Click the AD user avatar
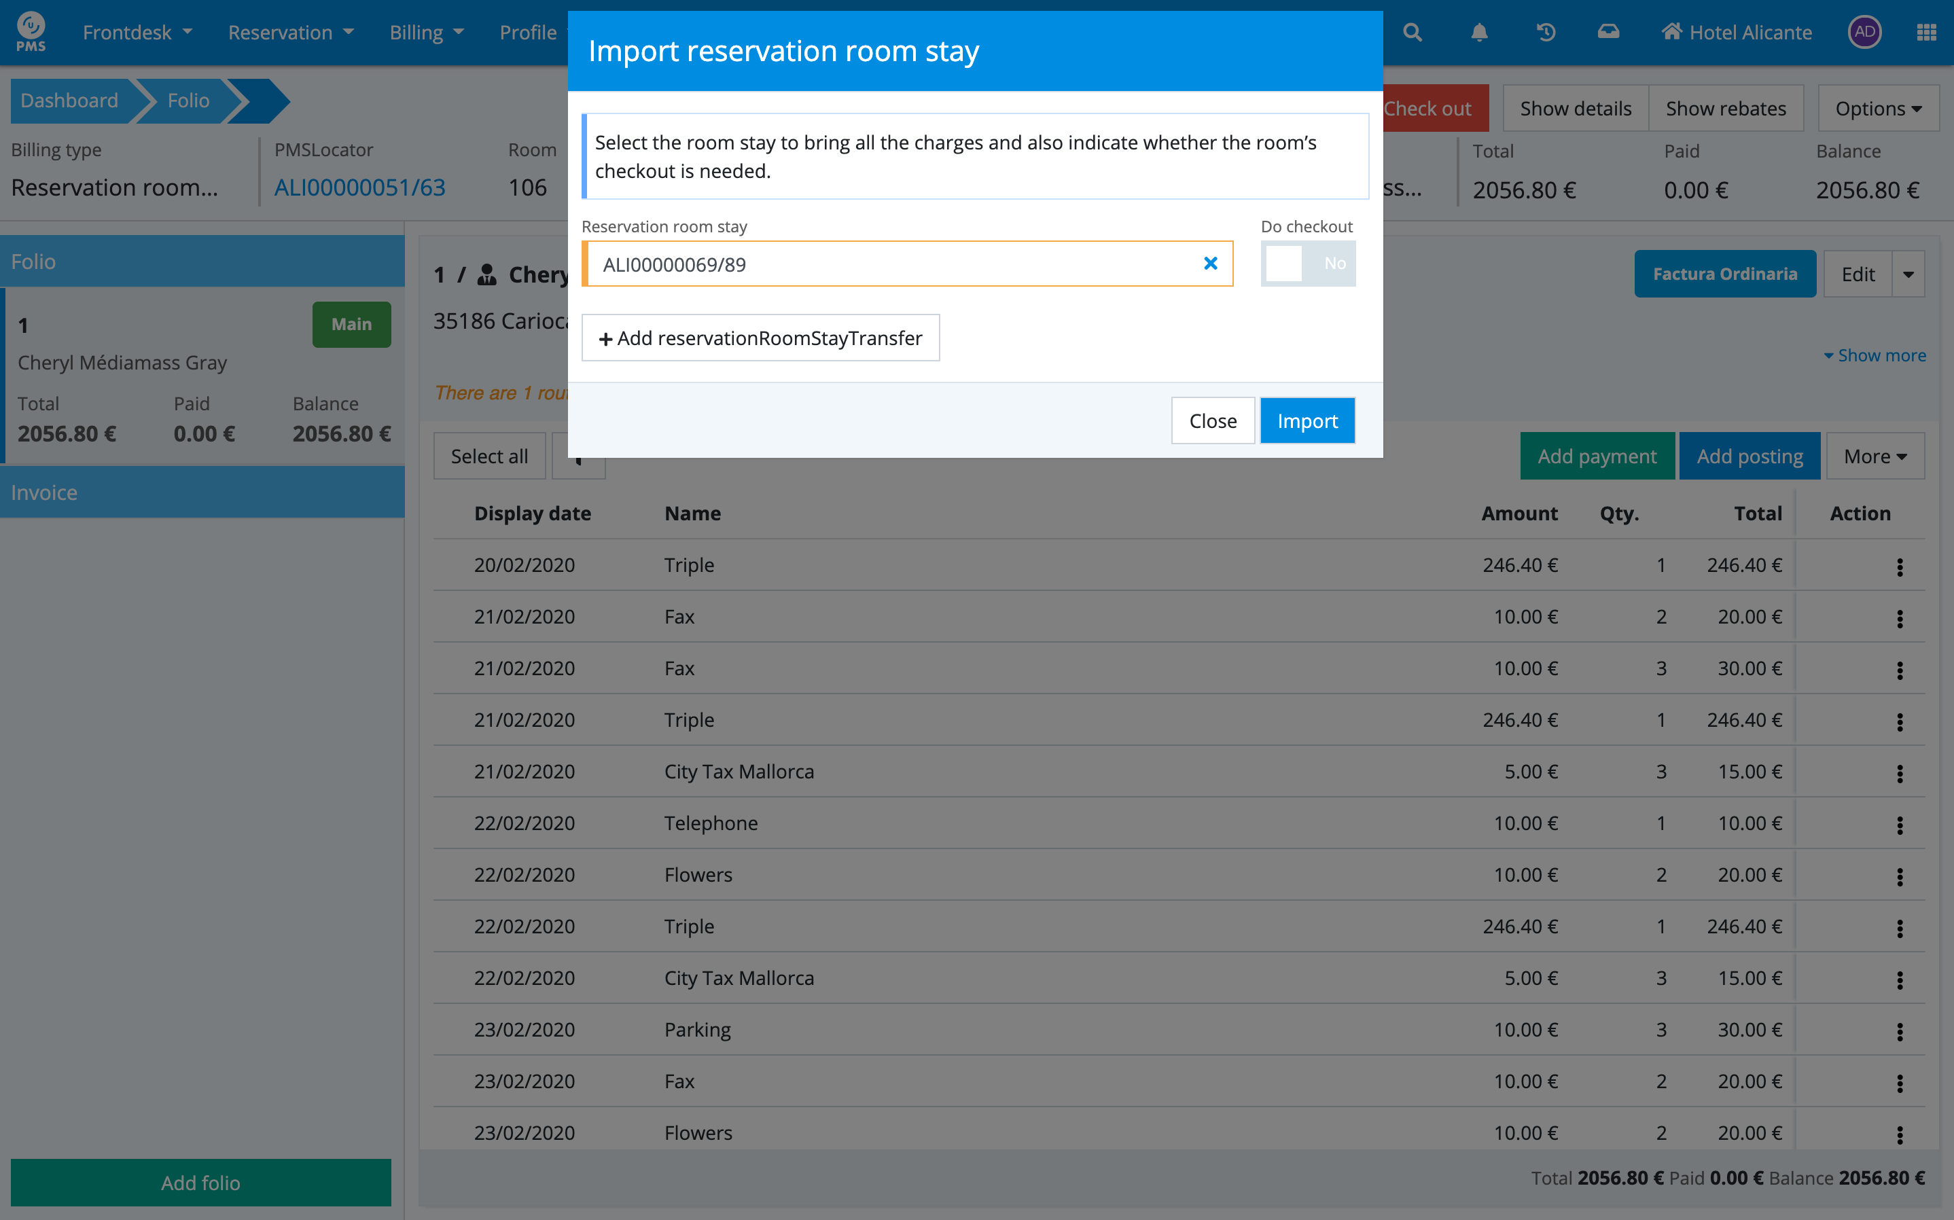Viewport: 1954px width, 1220px height. pyautogui.click(x=1864, y=33)
